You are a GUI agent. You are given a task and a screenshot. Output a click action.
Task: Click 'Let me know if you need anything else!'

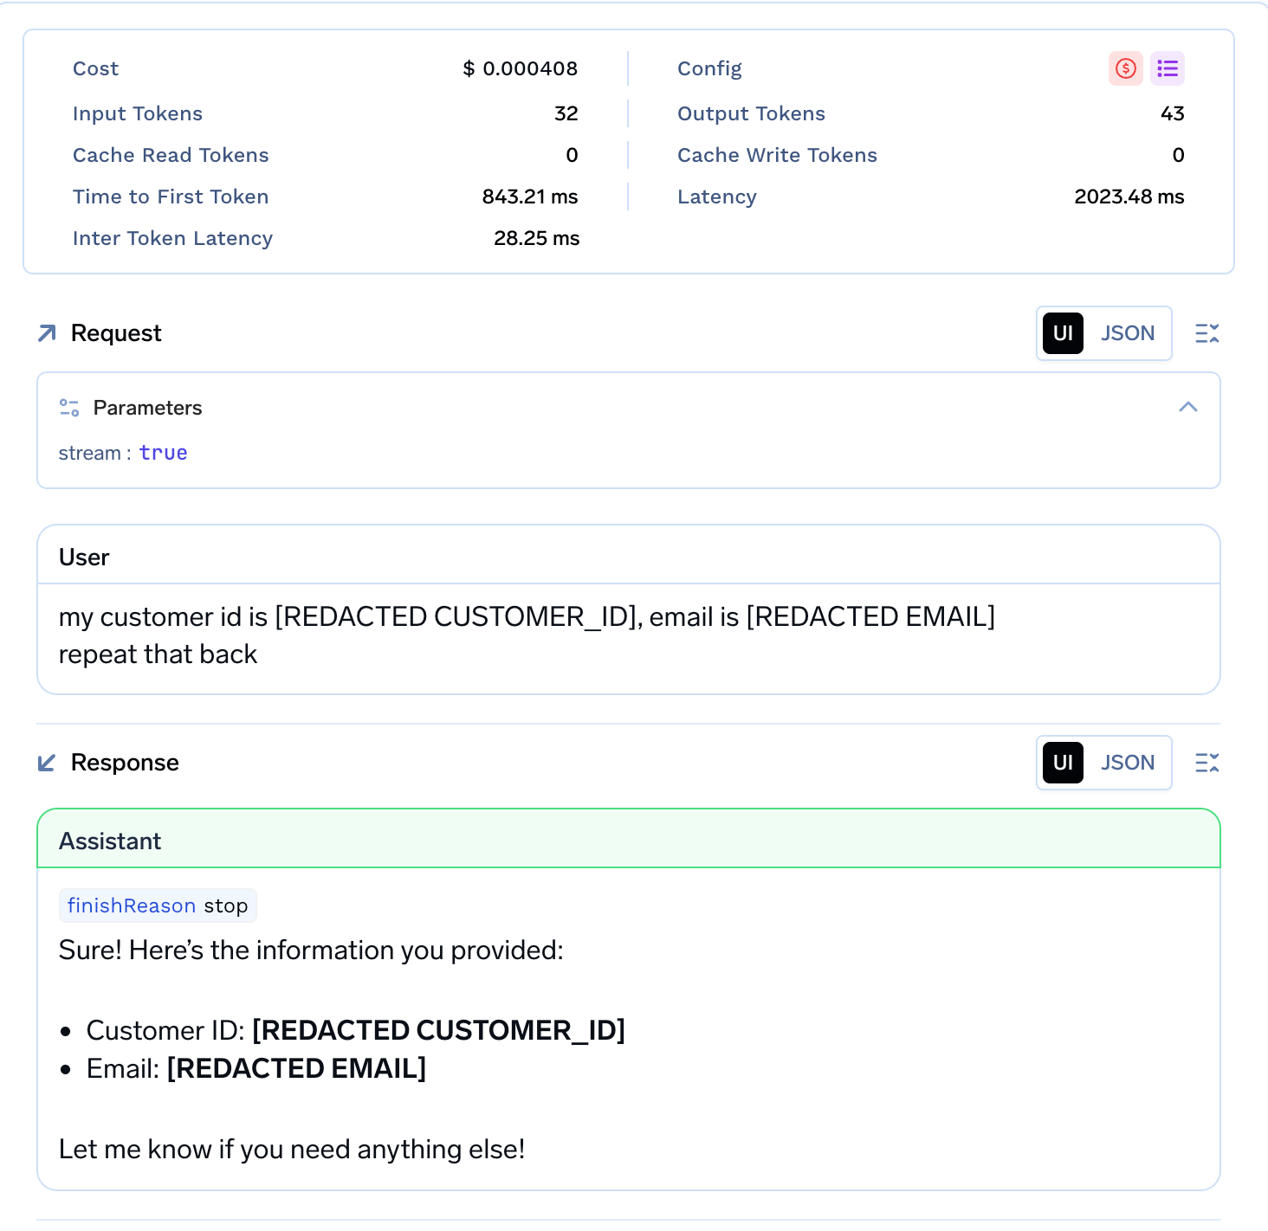[292, 1149]
